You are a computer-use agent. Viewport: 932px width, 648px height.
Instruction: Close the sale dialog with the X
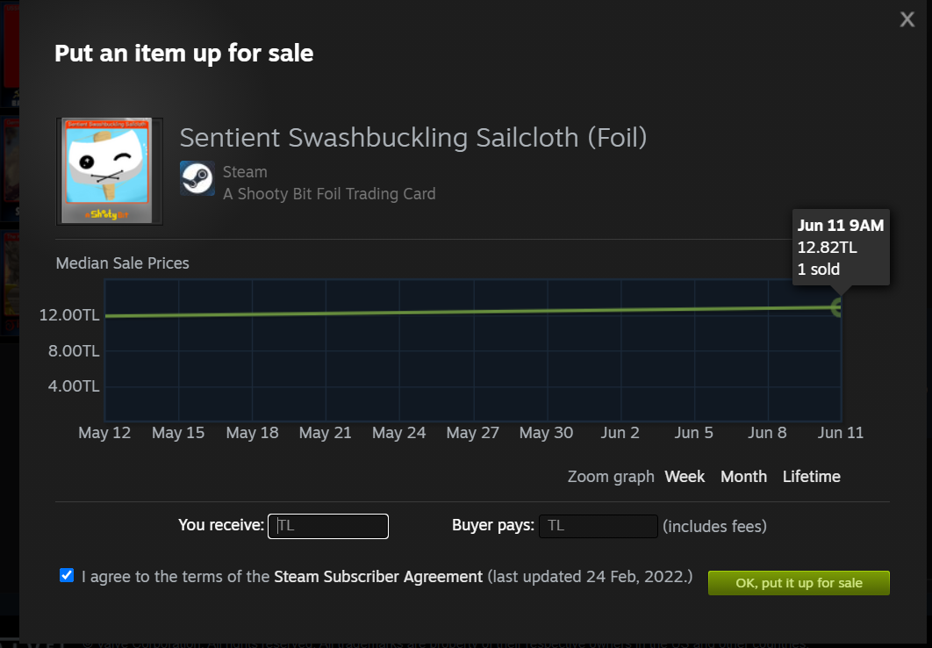(907, 19)
